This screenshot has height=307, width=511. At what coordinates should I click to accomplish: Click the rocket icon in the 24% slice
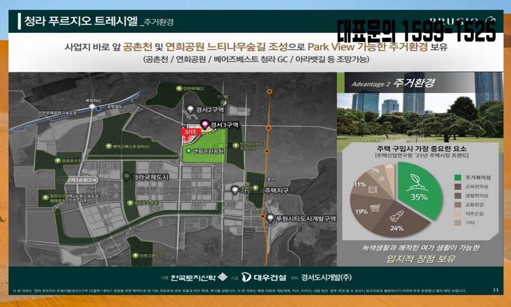click(397, 217)
